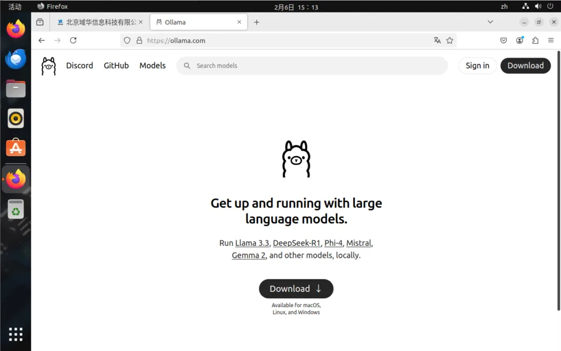
Task: Launch Thunderbird mail from the dock
Action: 16,59
